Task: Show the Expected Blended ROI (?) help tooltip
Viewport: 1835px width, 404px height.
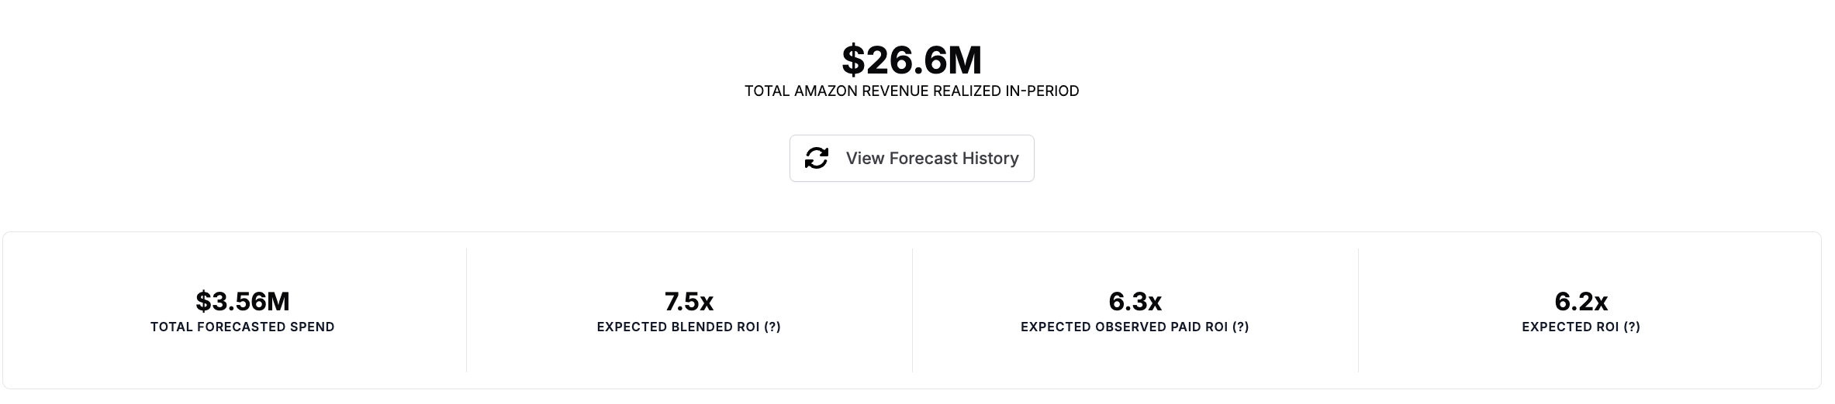Action: click(772, 327)
